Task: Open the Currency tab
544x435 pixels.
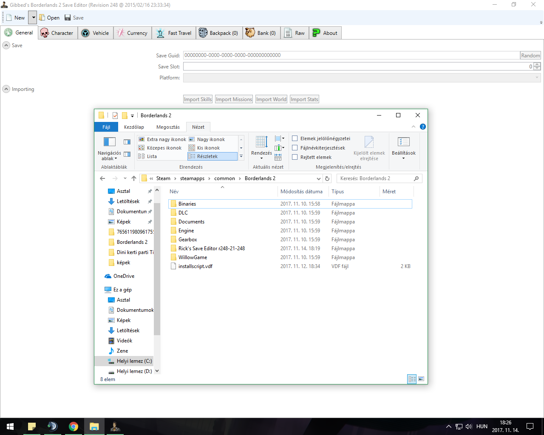Action: pos(133,33)
